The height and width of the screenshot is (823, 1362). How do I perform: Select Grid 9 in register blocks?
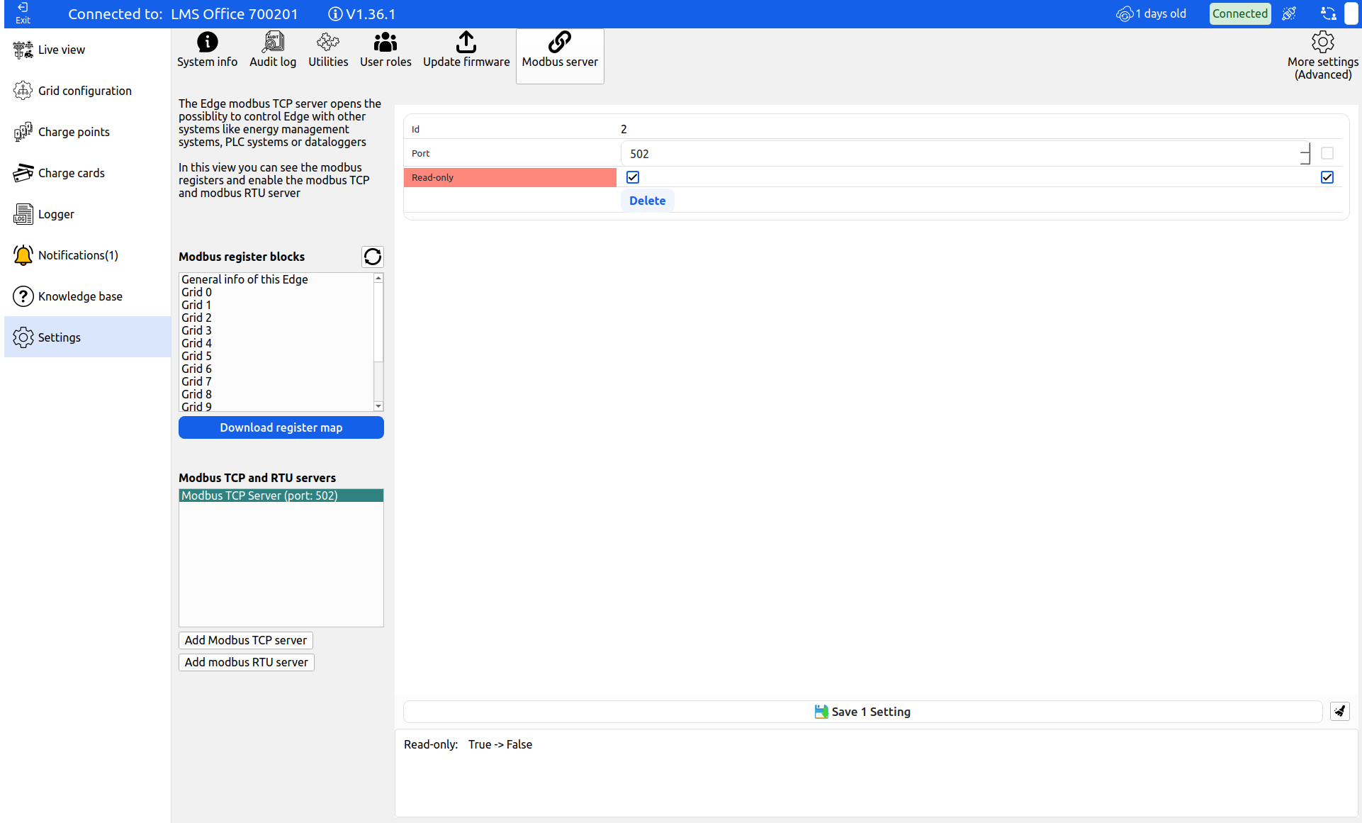[276, 406]
